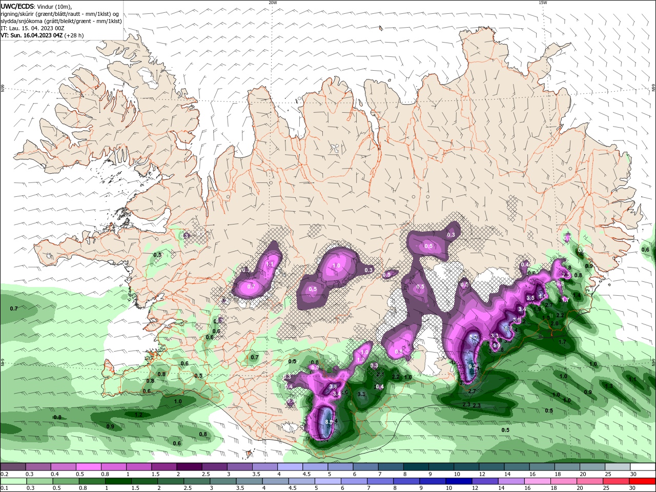This screenshot has height=492, width=656.
Task: Click the 'VT: Sun. 16.04.2023 04Z (+28 h)' line
Action: pyautogui.click(x=42, y=35)
